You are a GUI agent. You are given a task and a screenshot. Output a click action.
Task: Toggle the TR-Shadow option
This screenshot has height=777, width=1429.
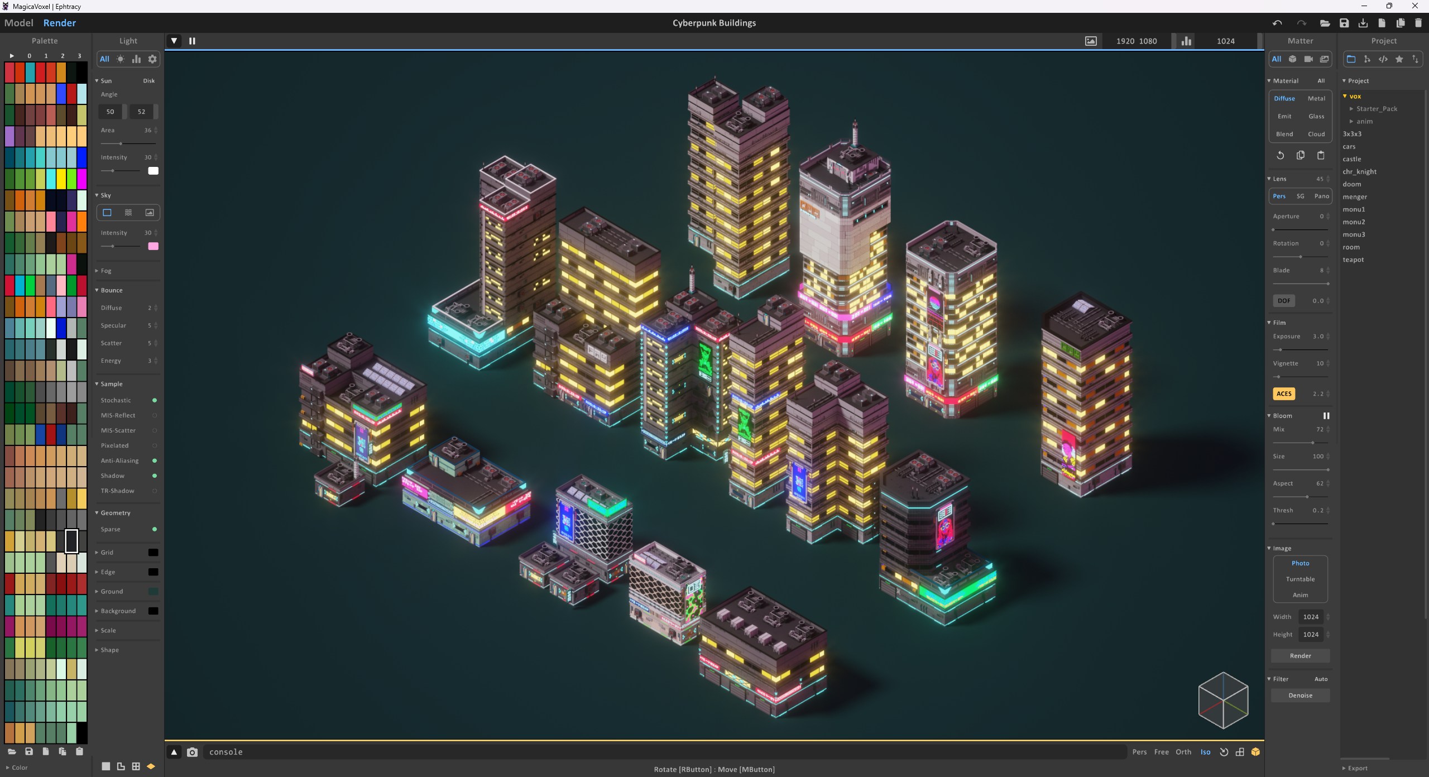[x=155, y=491]
